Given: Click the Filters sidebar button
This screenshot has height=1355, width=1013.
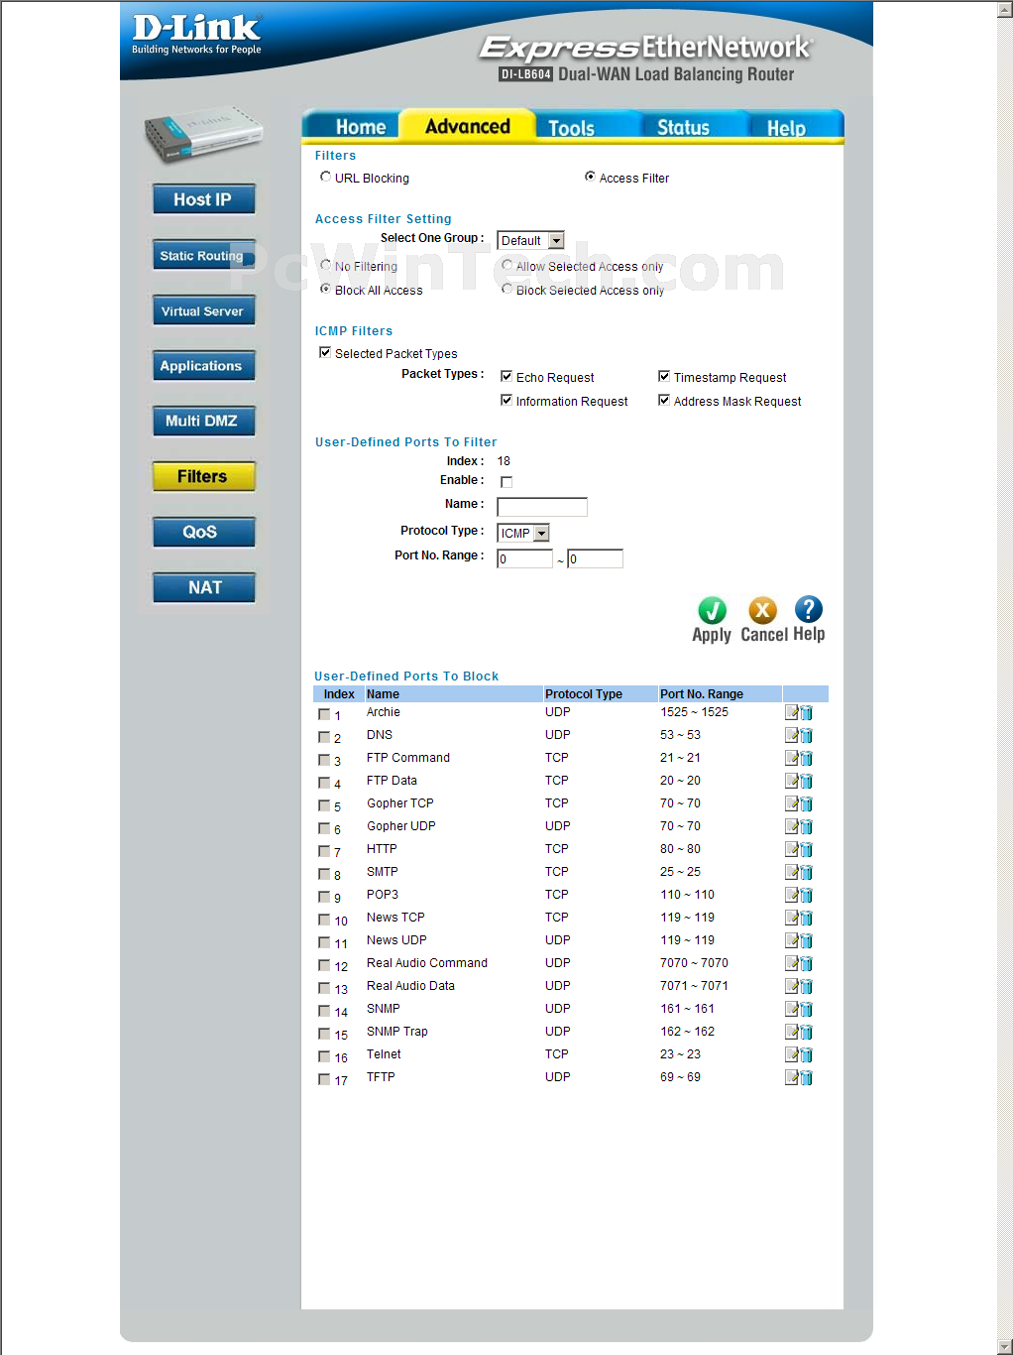Looking at the screenshot, I should tap(204, 476).
